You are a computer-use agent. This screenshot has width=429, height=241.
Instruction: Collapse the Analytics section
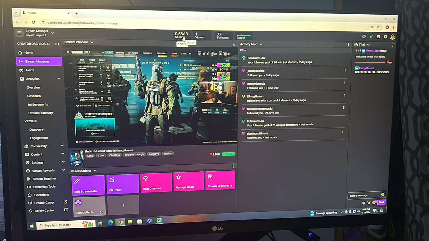pyautogui.click(x=59, y=79)
